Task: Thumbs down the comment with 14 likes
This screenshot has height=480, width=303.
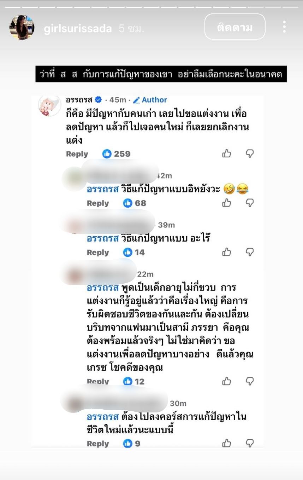Action: tap(250, 252)
